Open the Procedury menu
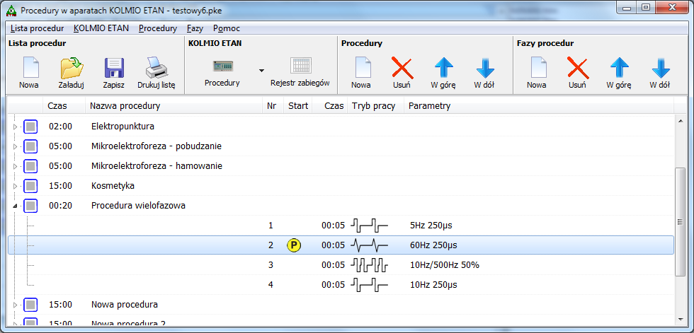694x333 pixels. [157, 28]
